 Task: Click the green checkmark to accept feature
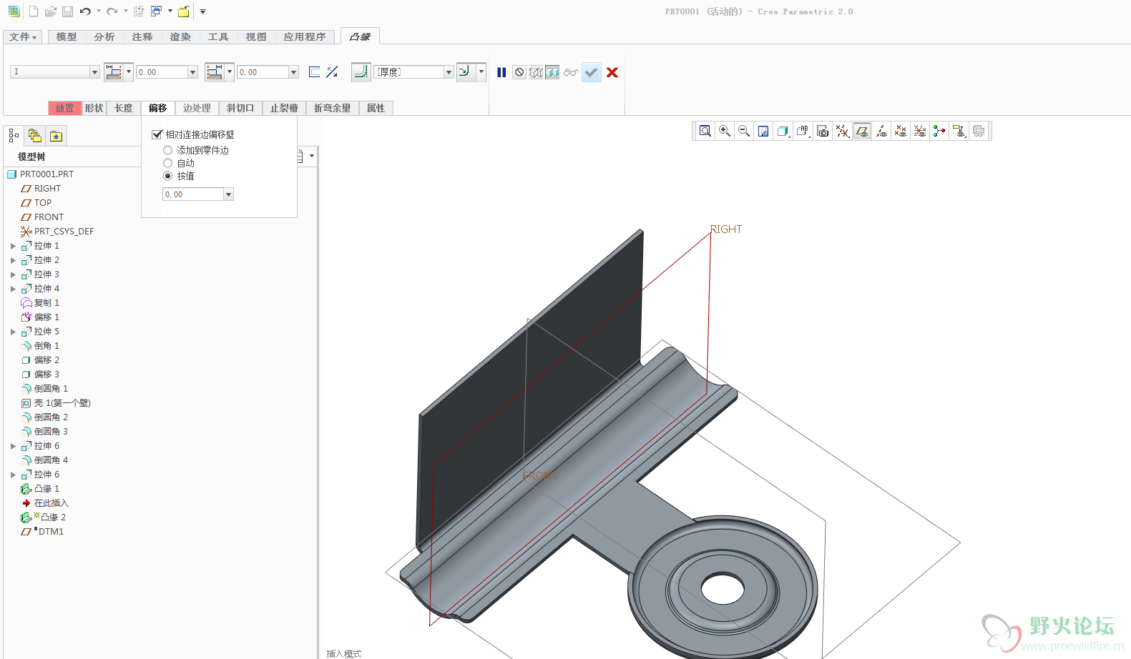pos(591,72)
